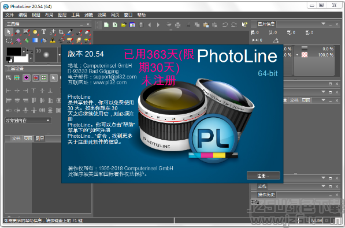
Task: Toggle the magenta plus tool setting
Action: [x=27, y=77]
